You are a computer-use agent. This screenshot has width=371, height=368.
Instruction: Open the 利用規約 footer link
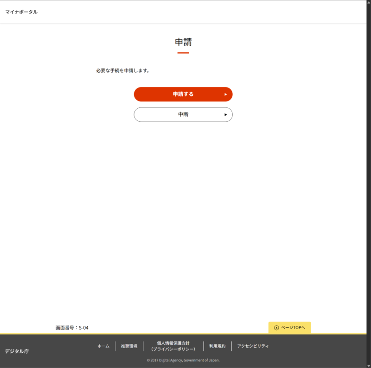[x=217, y=346]
